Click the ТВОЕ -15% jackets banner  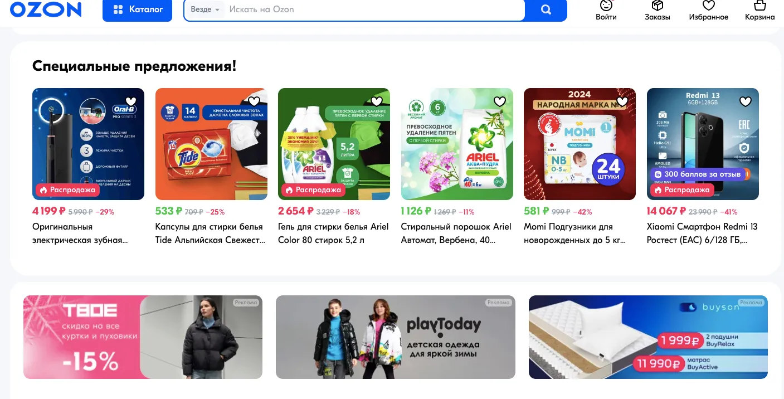point(143,337)
